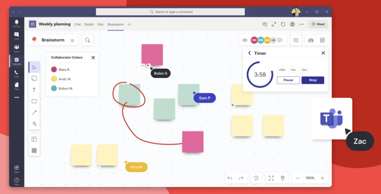This screenshot has height=194, width=381.
Task: Select the pointer select tool
Action: click(x=34, y=67)
